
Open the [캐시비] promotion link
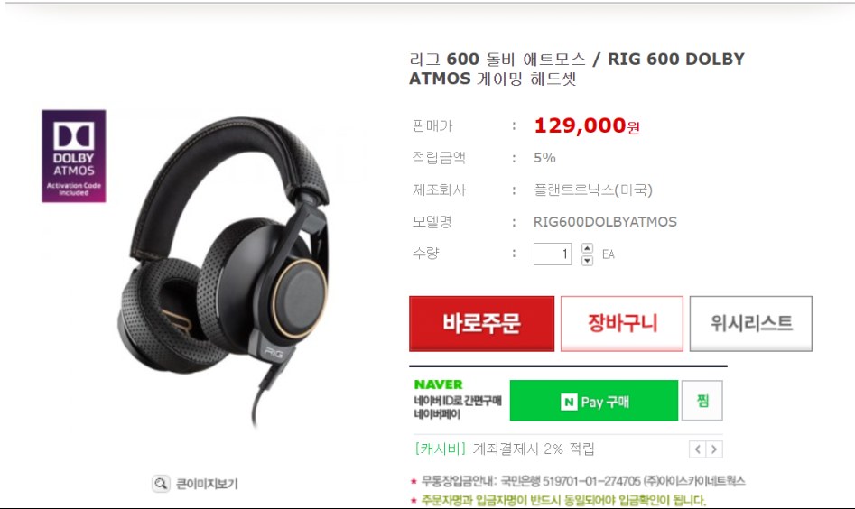(440, 449)
